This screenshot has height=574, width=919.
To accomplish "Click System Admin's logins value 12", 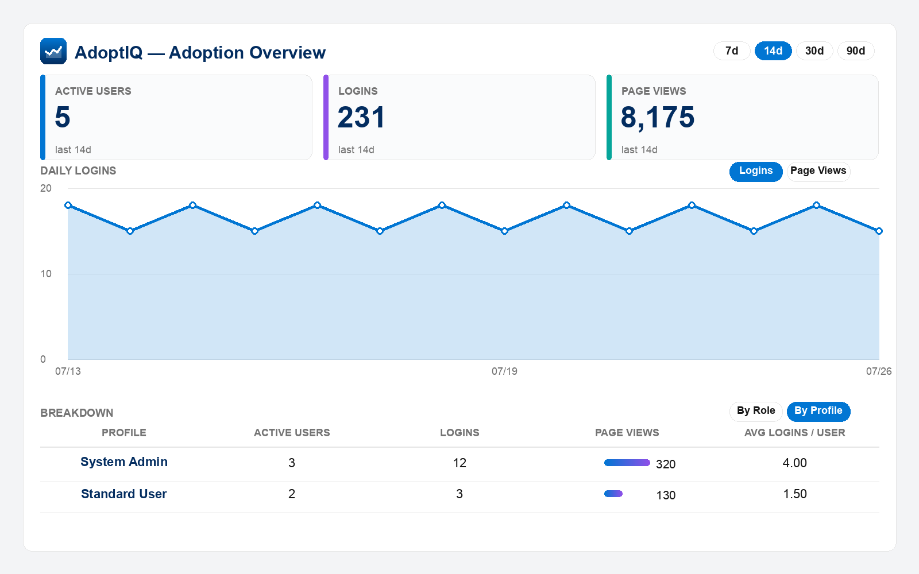I will 459,463.
